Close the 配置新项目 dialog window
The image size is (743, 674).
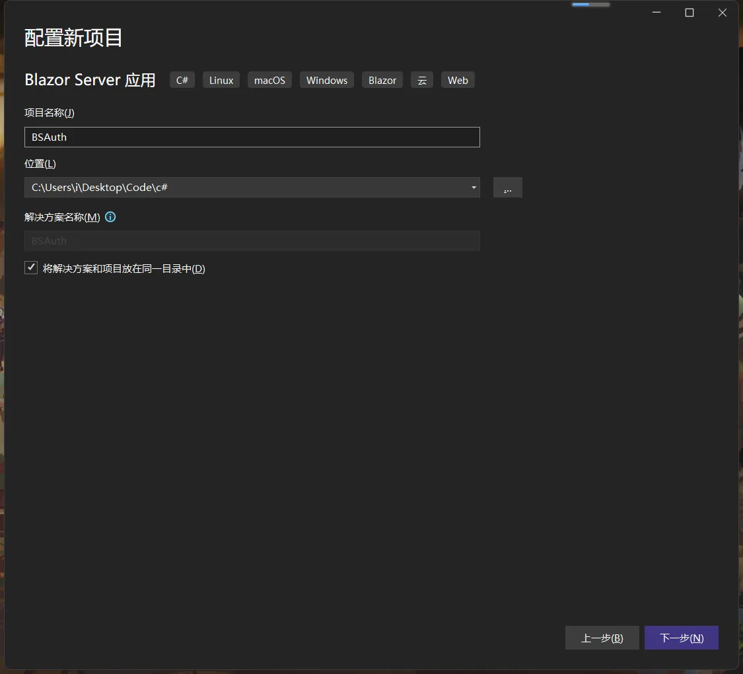tap(723, 13)
